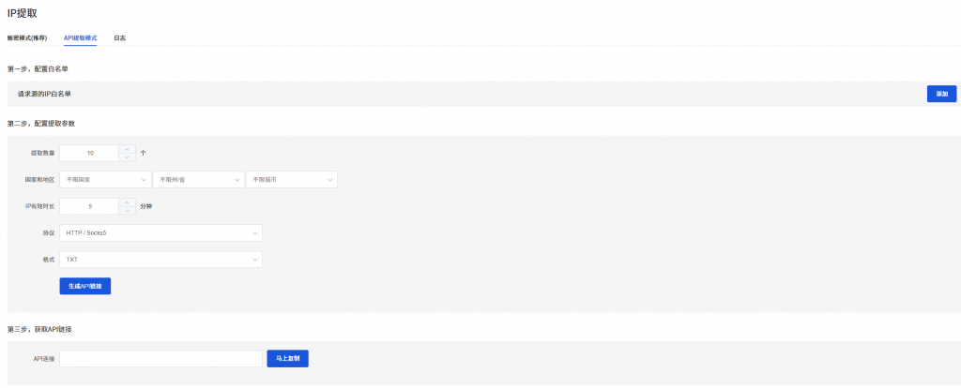961x388 pixels.
Task: Click the 请求源的IP白名单 row
Action: click(x=375, y=94)
